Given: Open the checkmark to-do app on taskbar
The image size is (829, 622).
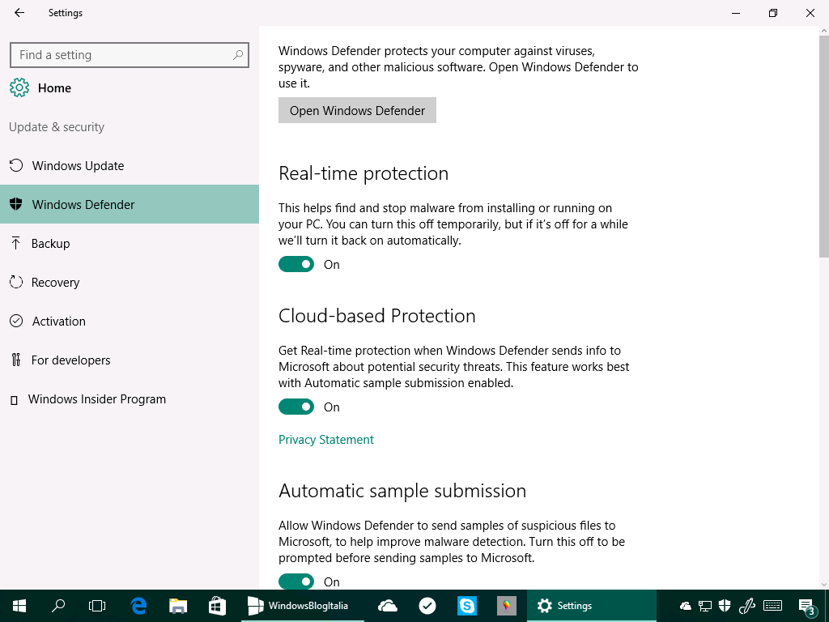Looking at the screenshot, I should click(427, 606).
